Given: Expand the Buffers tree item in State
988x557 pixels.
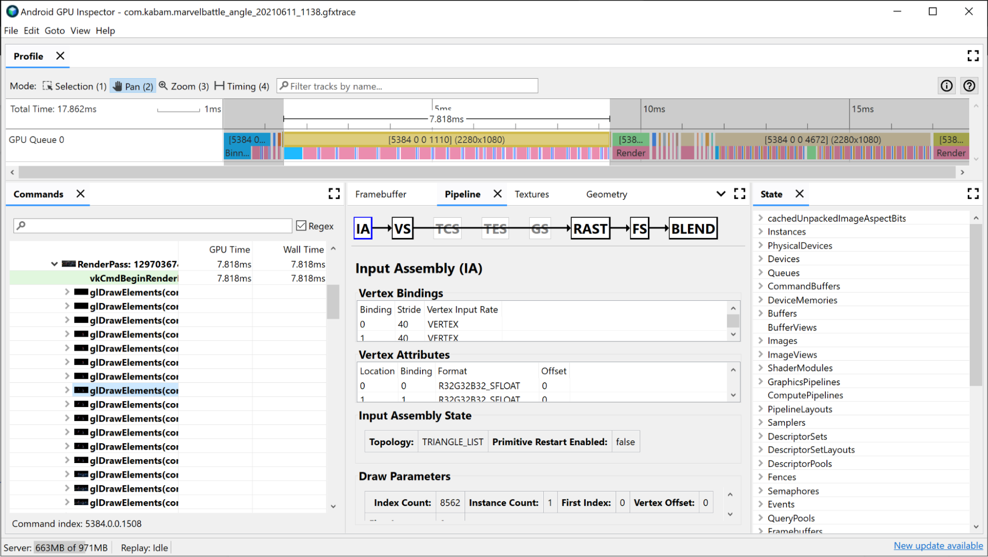Looking at the screenshot, I should [760, 313].
